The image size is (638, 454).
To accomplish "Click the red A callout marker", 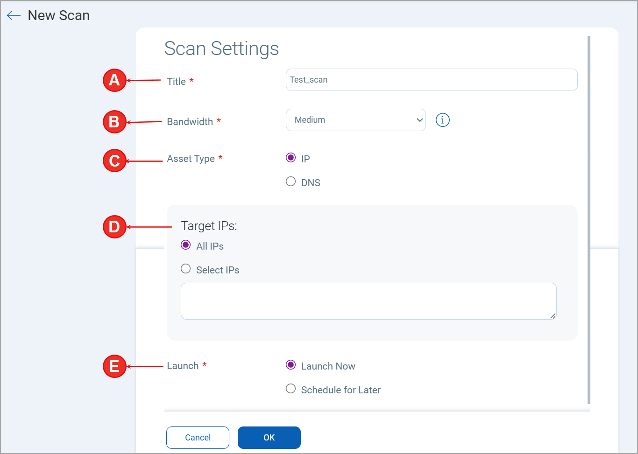I will [114, 80].
